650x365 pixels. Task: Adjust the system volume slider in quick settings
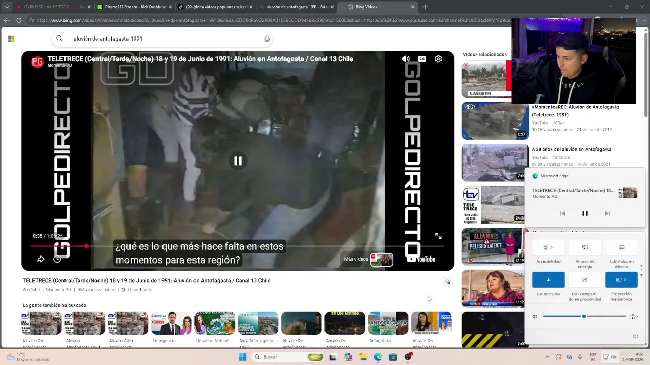pos(584,316)
